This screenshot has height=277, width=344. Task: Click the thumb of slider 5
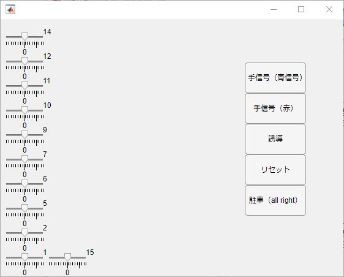point(25,208)
